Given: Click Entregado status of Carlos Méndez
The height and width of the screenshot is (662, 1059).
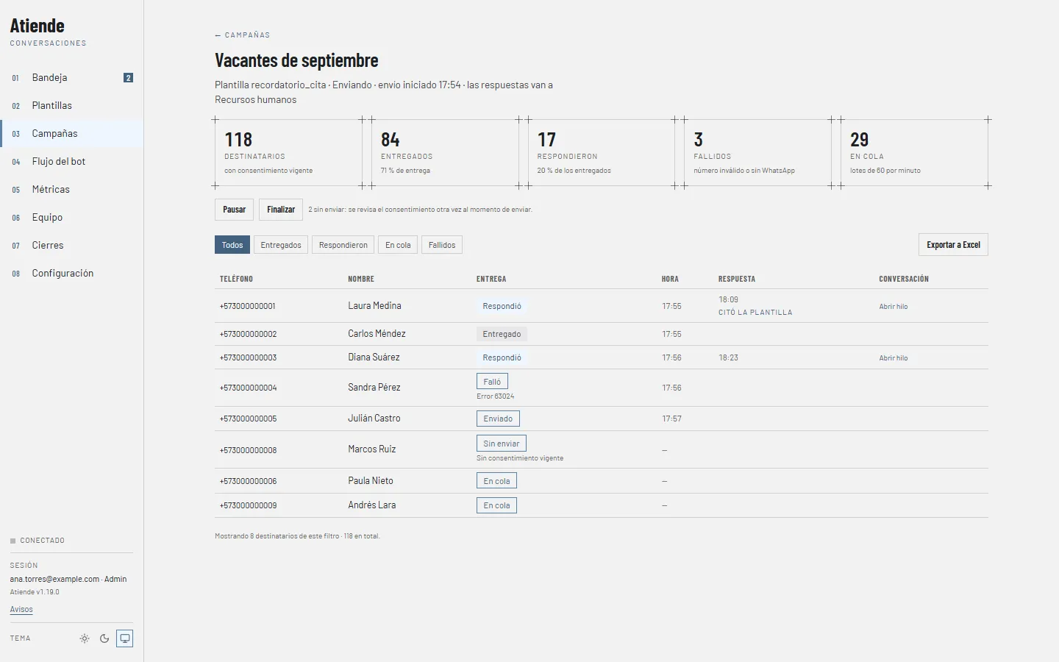Looking at the screenshot, I should click(502, 334).
